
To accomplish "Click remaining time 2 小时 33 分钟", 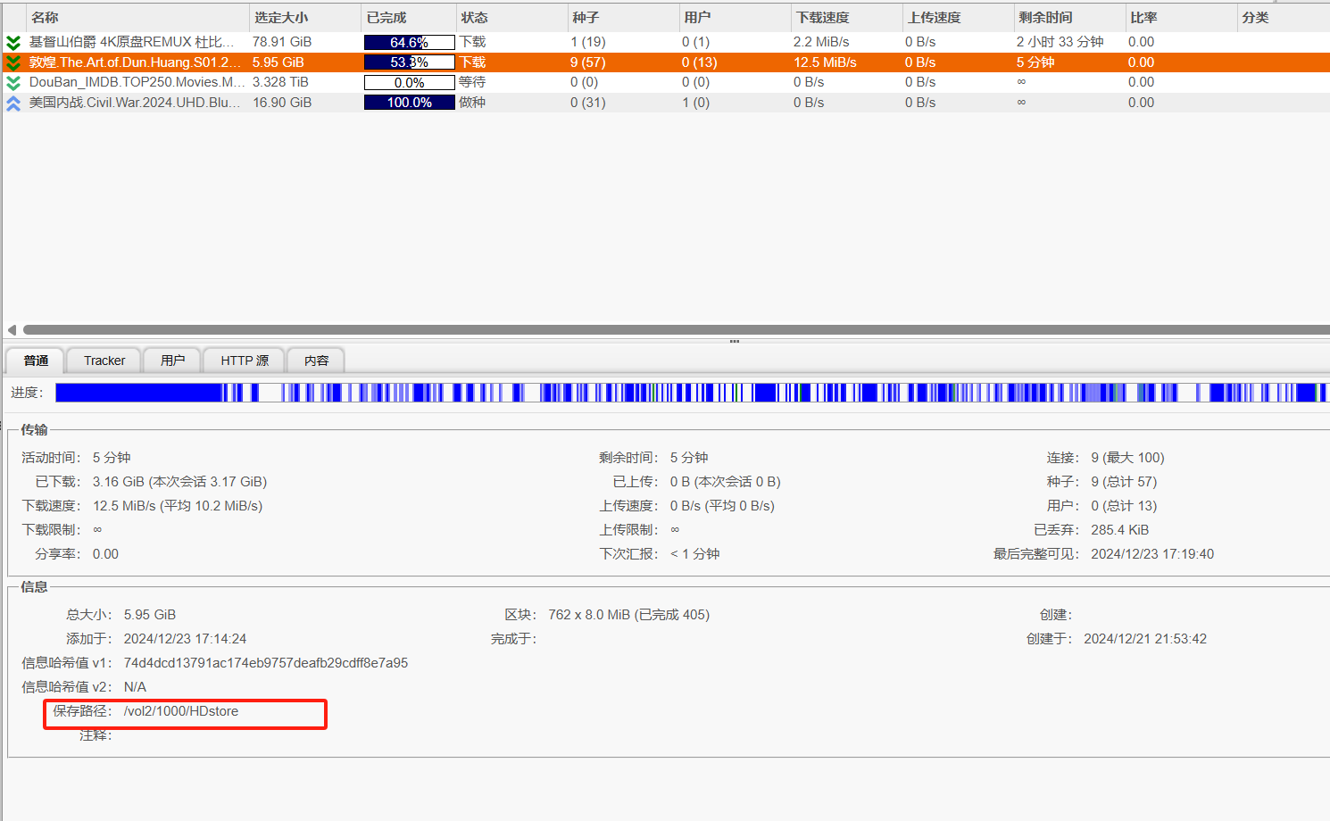I will pyautogui.click(x=1060, y=42).
